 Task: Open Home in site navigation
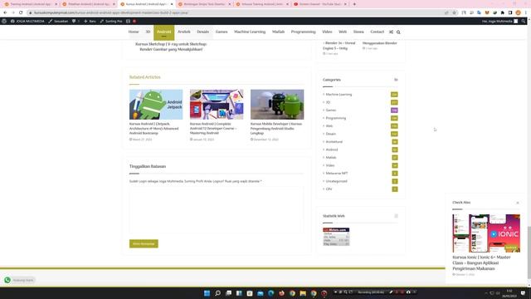click(x=134, y=32)
